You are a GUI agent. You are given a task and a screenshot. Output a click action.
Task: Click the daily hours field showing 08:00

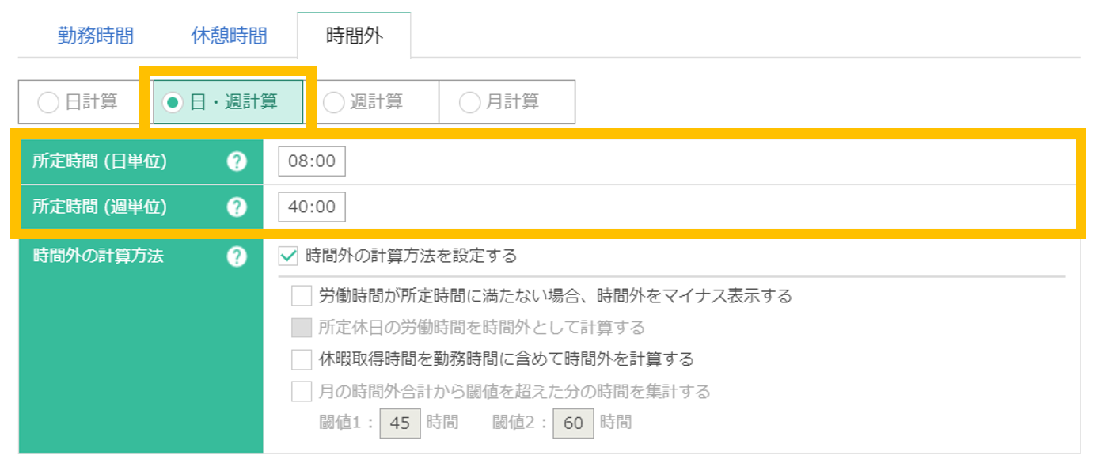tap(311, 161)
